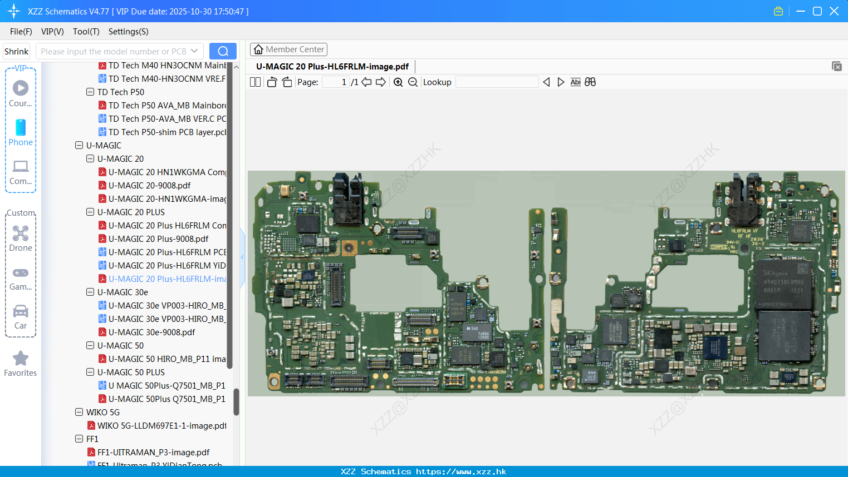Toggle the Abi match-case text option
Screen dimensions: 848x477
[575, 82]
